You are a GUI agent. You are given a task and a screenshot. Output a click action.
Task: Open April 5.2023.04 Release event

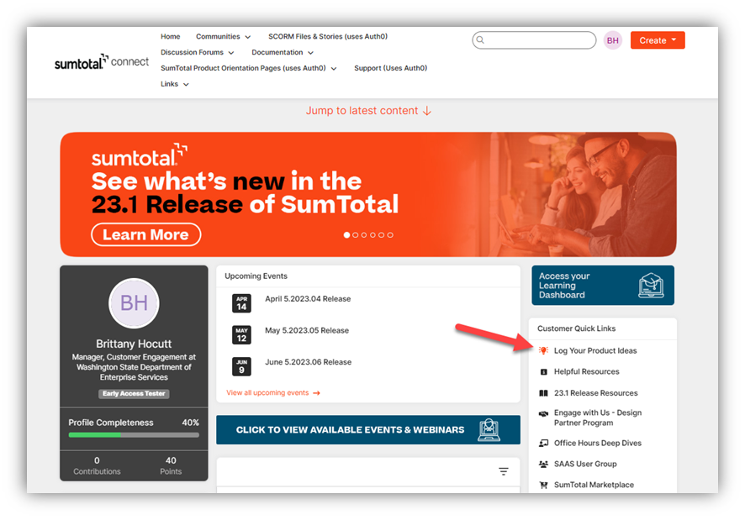click(308, 299)
